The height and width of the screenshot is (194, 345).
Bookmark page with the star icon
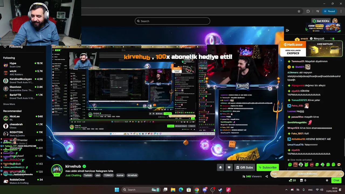click(x=299, y=11)
